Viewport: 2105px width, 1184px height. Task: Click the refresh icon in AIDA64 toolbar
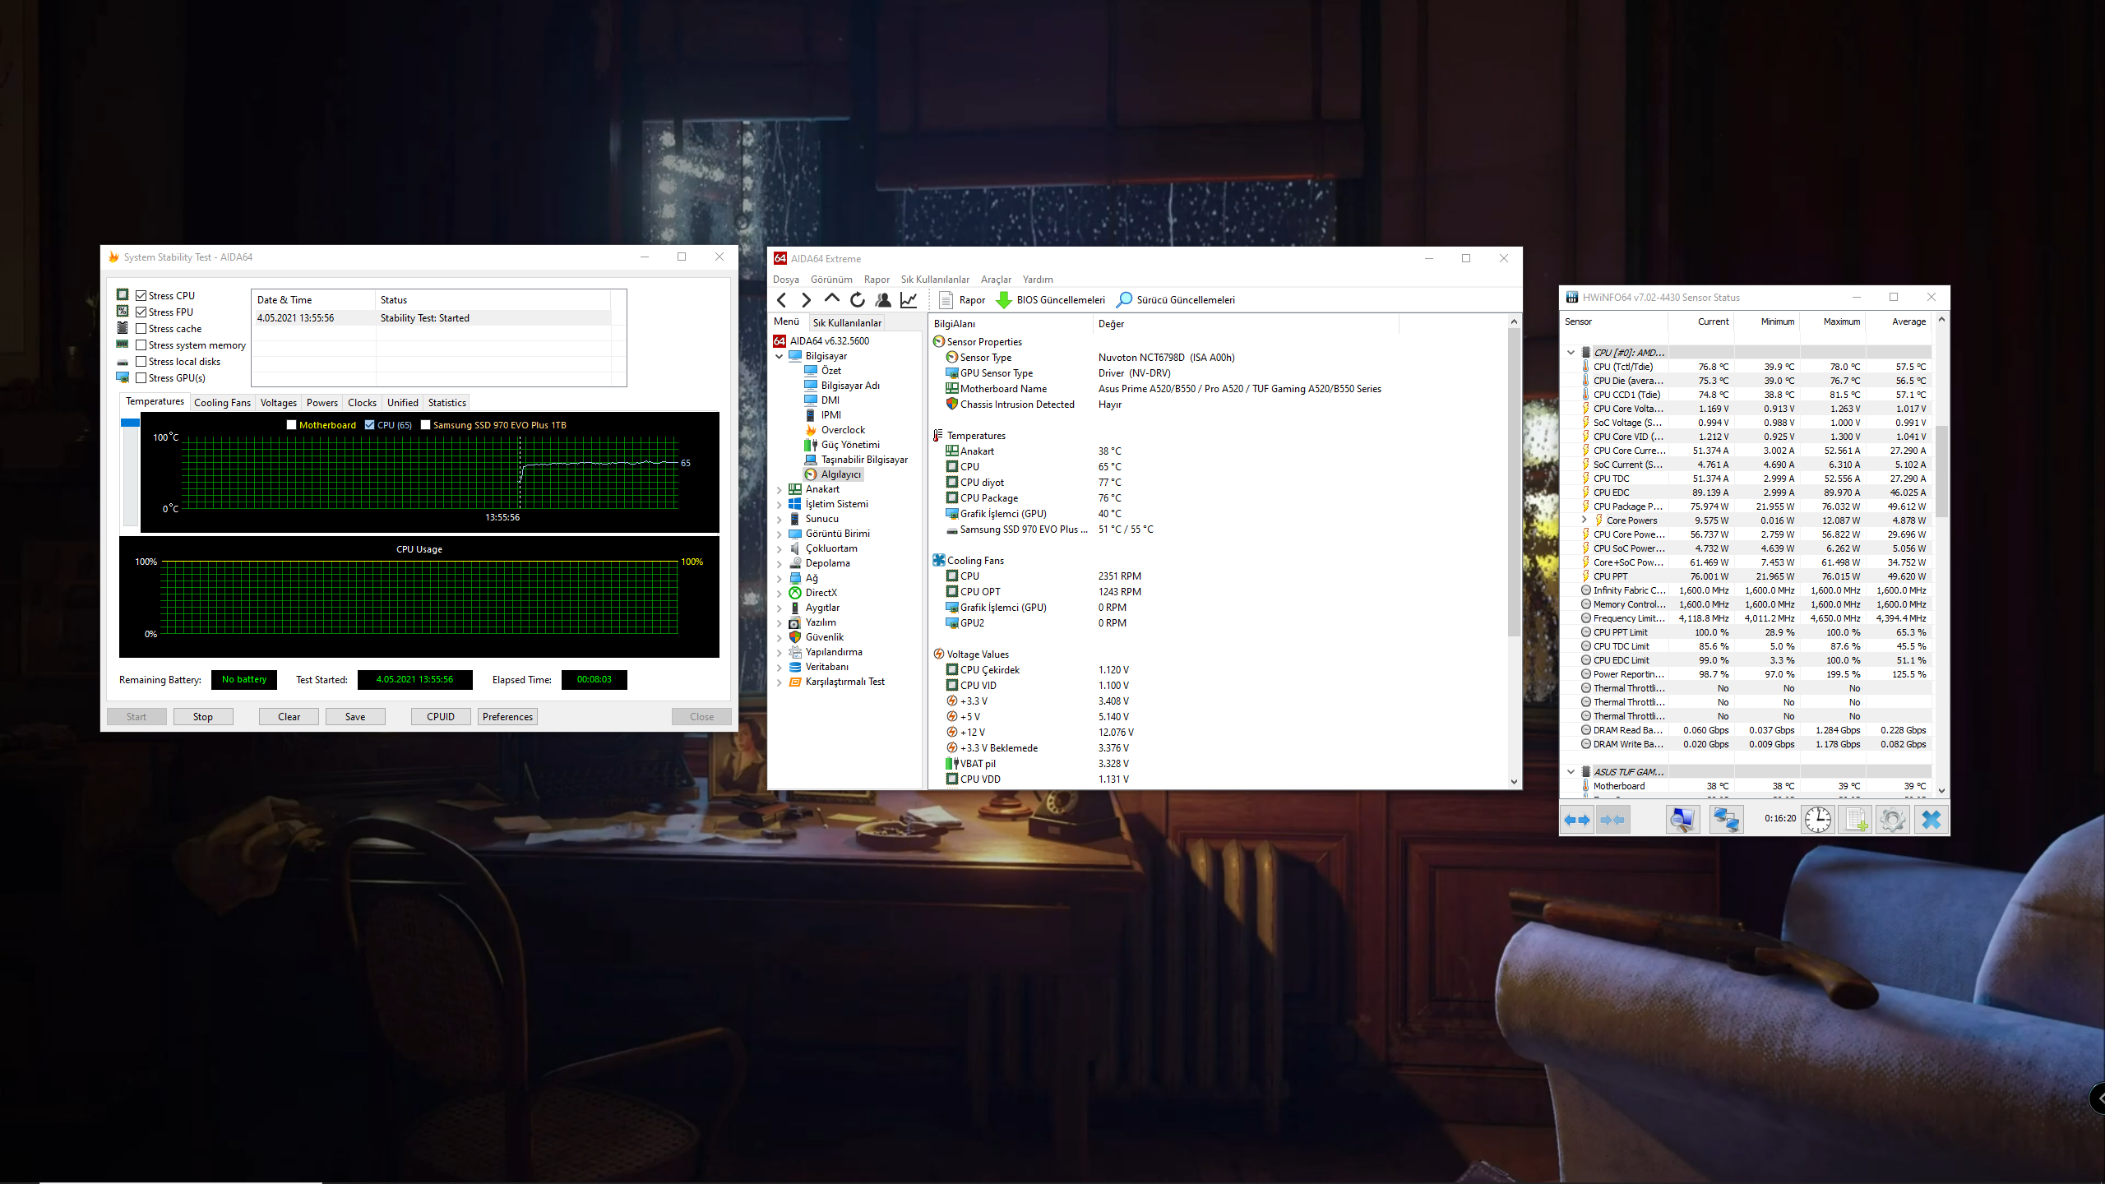(858, 300)
